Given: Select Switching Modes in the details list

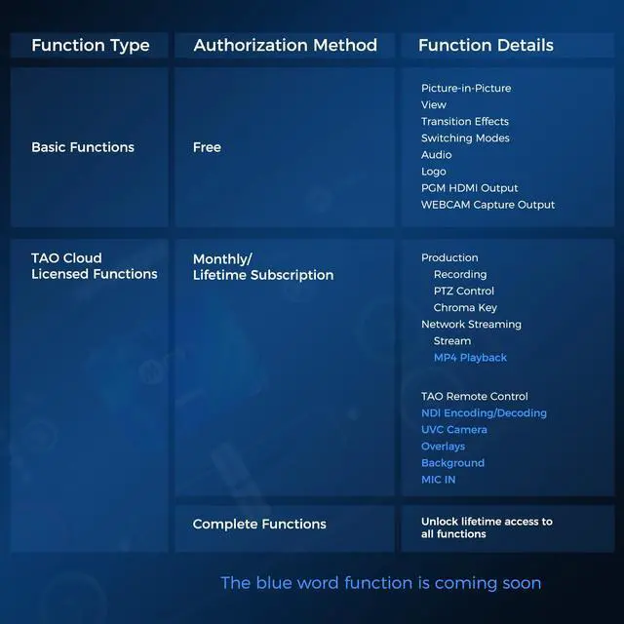Looking at the screenshot, I should 465,138.
